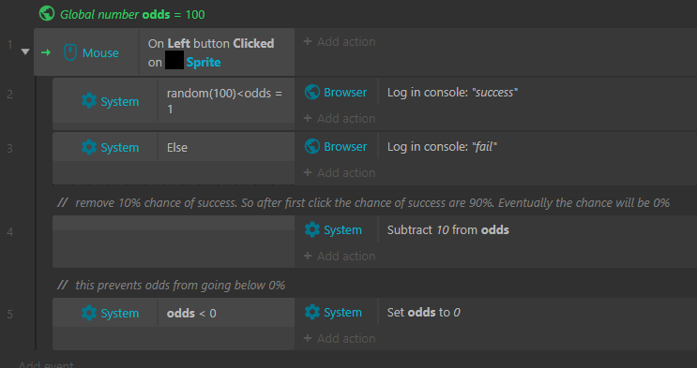
Task: Click System gear icon beside Set odds action
Action: (x=312, y=312)
